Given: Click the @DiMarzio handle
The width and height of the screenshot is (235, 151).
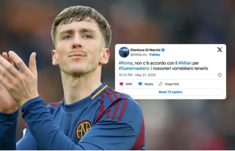Looking at the screenshot, I should coord(138,55).
